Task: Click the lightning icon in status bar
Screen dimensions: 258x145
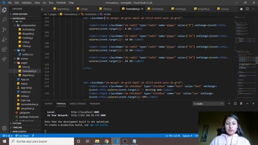Action: (x=33, y=136)
